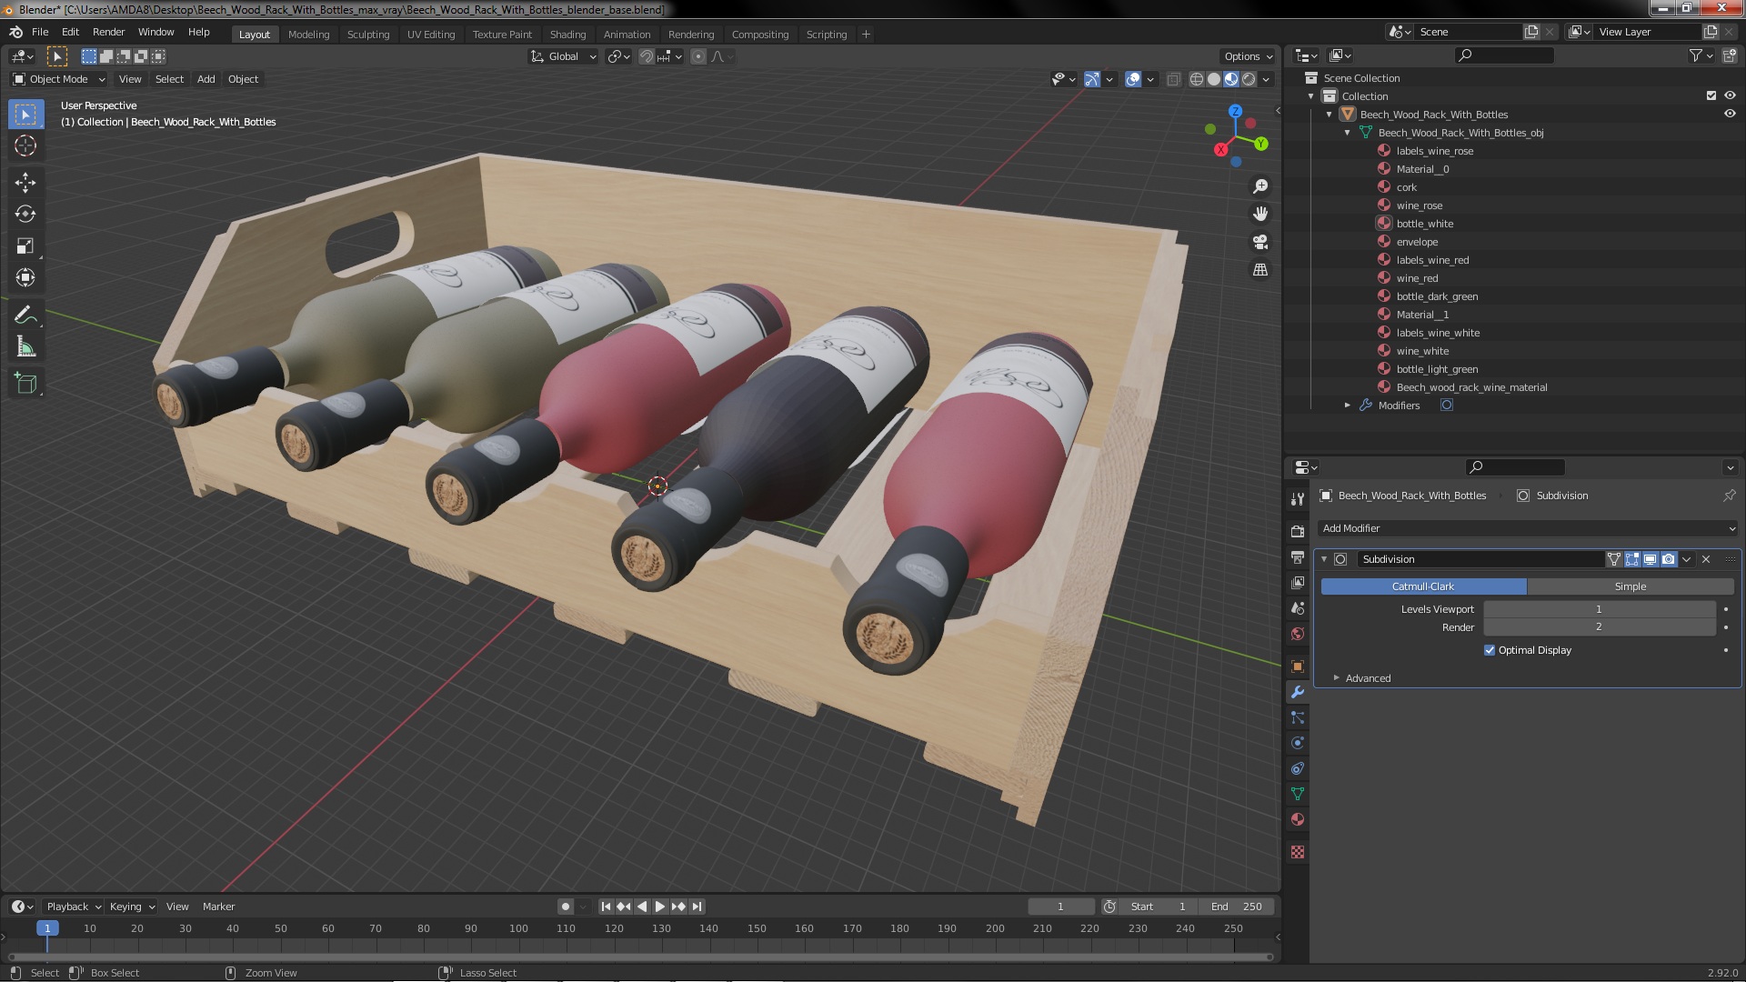The height and width of the screenshot is (982, 1746).
Task: Switch orthographic/perspective grid icon
Action: click(1260, 270)
